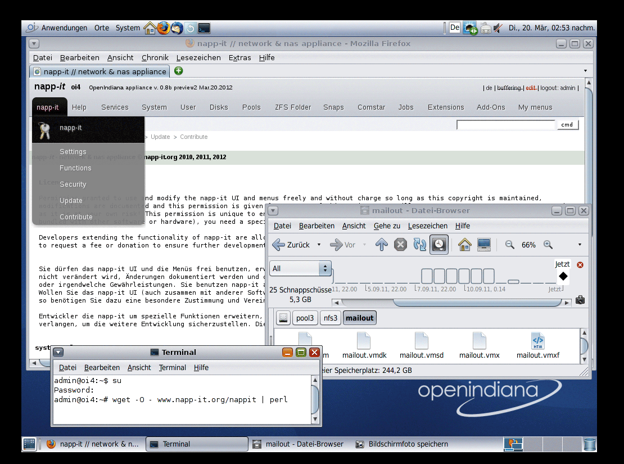The width and height of the screenshot is (624, 464).
Task: Click the reload icon in Datei-Browser
Action: [x=419, y=245]
